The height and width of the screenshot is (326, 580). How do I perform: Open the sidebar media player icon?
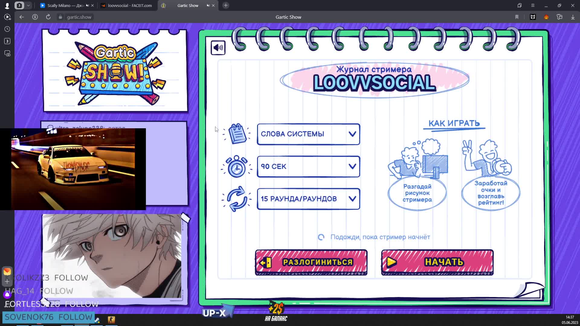coord(7,17)
